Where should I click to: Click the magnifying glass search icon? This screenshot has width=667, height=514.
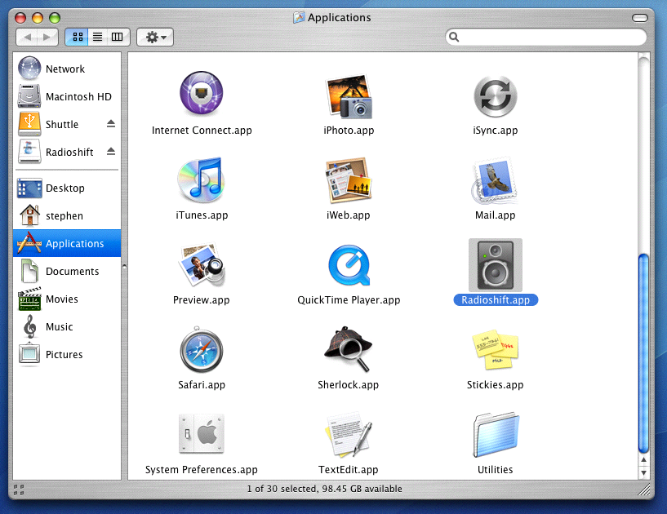tap(454, 37)
